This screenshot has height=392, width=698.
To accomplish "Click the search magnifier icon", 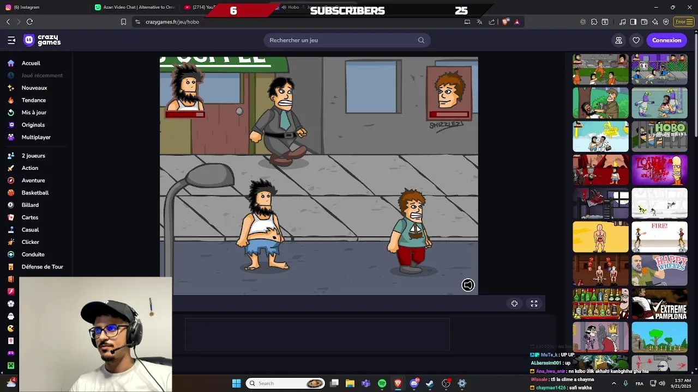I will [421, 40].
